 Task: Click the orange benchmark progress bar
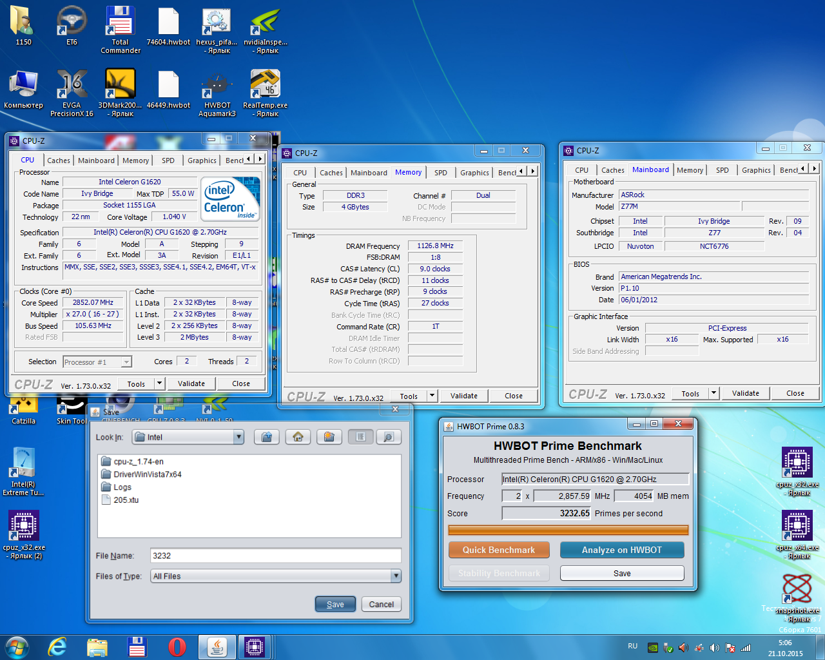coord(568,530)
